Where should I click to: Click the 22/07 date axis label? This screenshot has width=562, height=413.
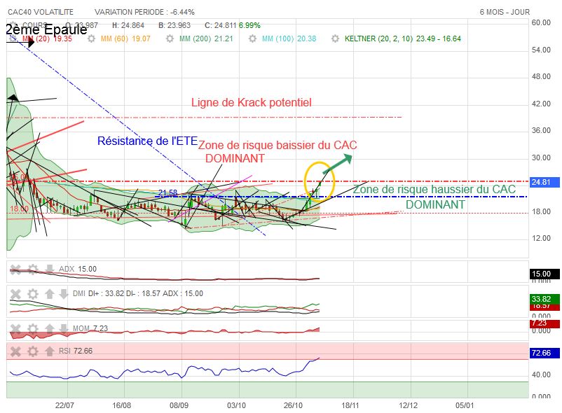click(64, 405)
